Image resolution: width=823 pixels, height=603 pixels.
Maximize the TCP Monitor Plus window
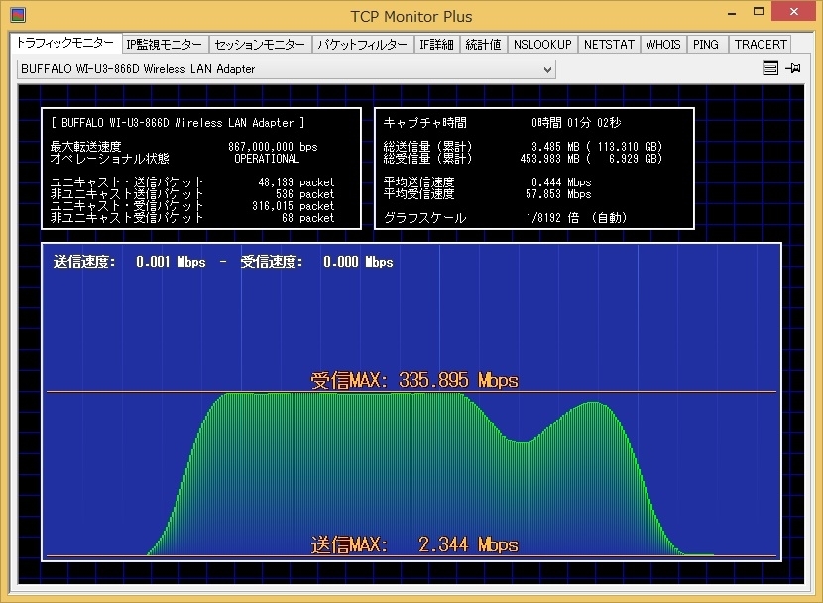tap(759, 12)
